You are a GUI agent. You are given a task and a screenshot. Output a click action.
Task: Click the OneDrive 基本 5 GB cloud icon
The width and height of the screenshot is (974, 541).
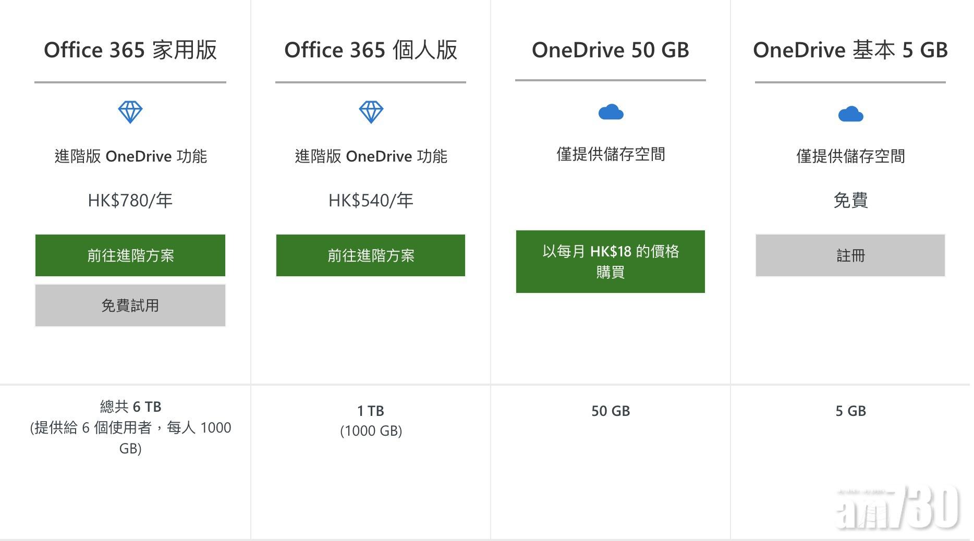pyautogui.click(x=850, y=114)
